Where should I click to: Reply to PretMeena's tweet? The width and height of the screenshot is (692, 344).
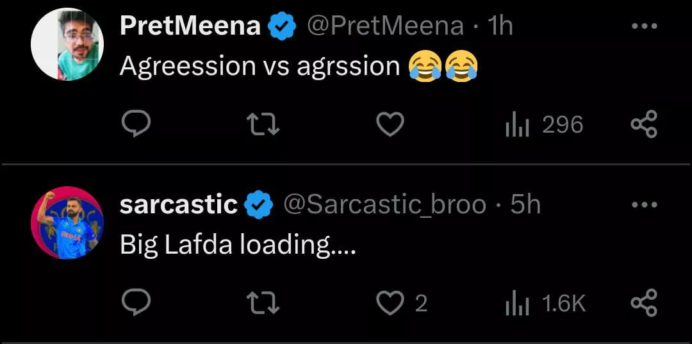[136, 124]
